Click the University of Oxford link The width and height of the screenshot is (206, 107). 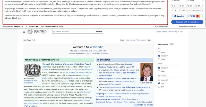84,70
